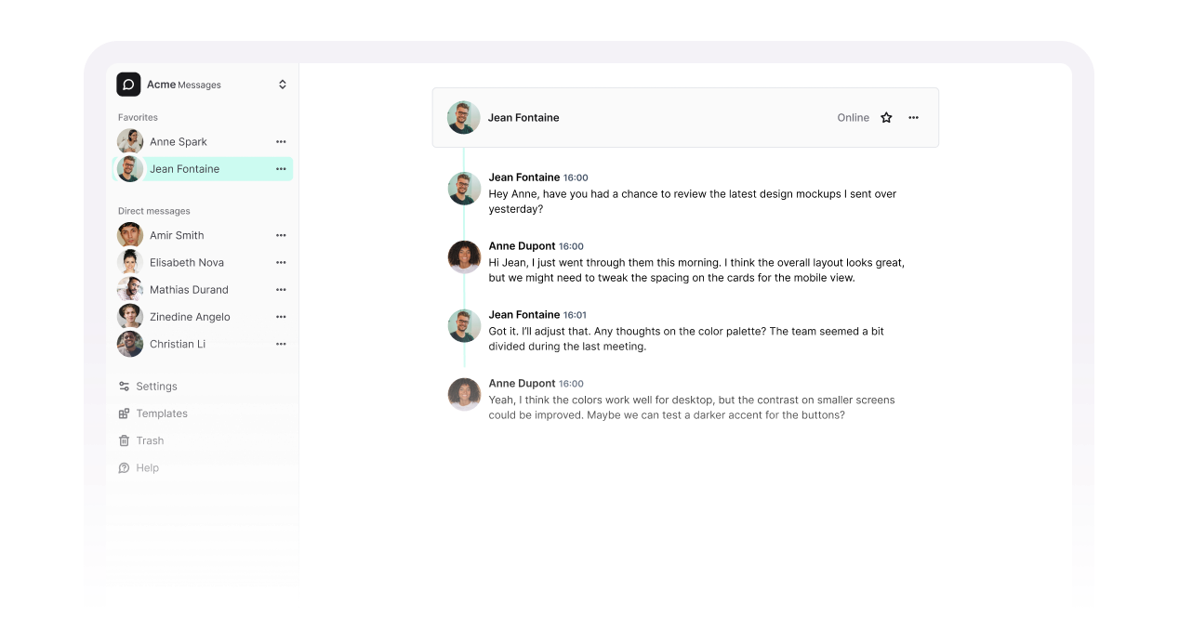This screenshot has width=1179, height=617.
Task: Open Anne Spark's conversation in Favorites
Action: tap(204, 141)
